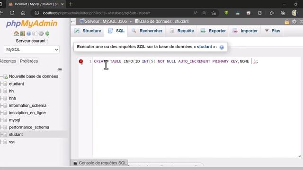Open the Serveur courant MySQL dropdown
The height and width of the screenshot is (170, 303).
point(32,50)
